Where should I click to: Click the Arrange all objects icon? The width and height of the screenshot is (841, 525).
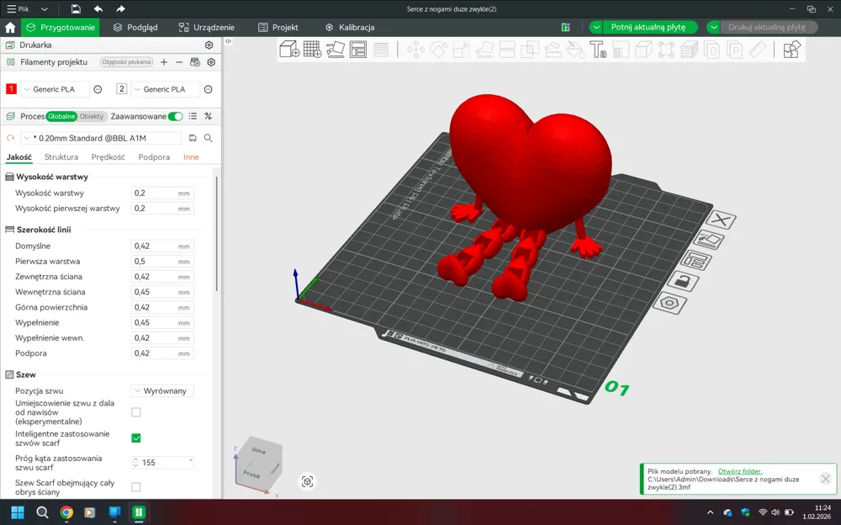point(357,50)
